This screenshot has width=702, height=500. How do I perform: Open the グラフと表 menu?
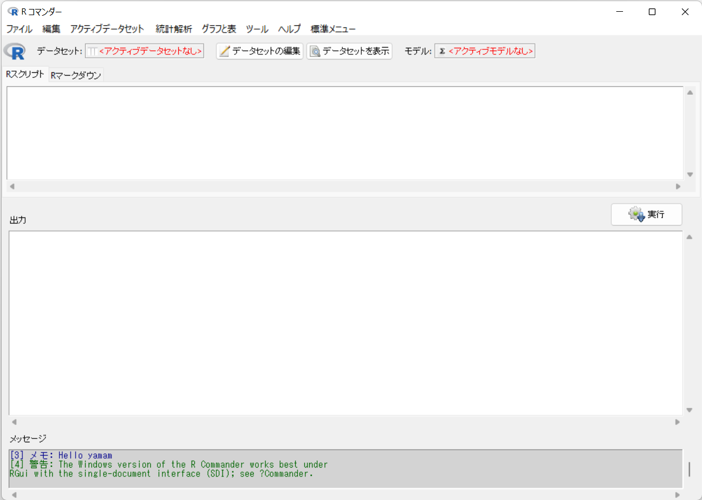tap(218, 29)
